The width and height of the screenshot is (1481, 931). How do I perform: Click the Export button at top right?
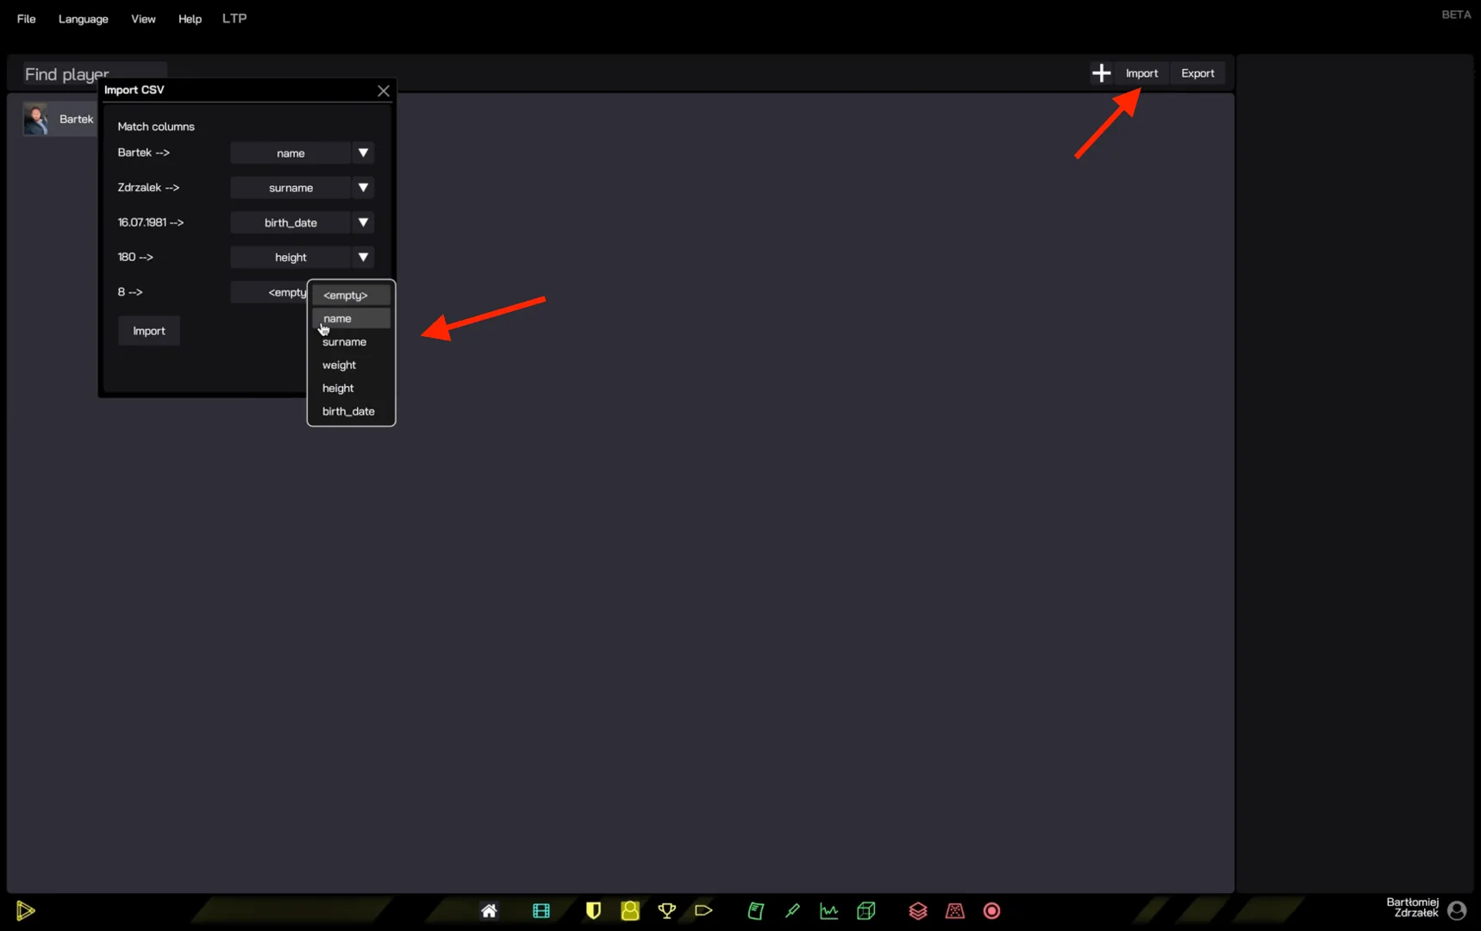(x=1197, y=73)
